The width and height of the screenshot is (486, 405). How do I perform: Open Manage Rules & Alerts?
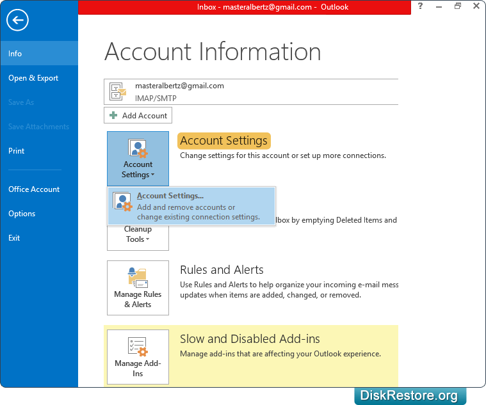(138, 288)
